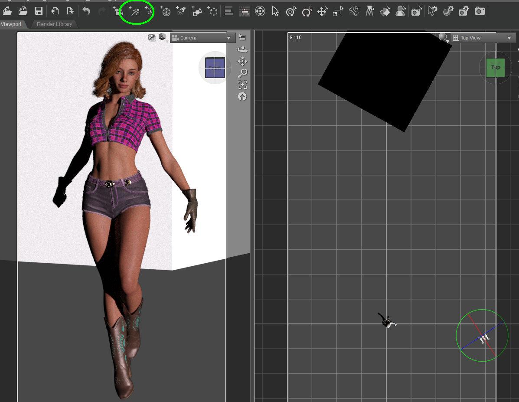Select the Node Selection arrow tool

click(275, 12)
